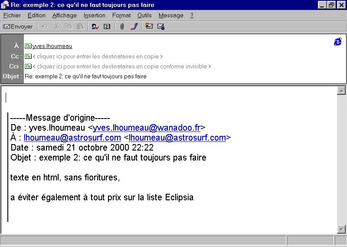Open the Fichier menu
Screen dimensions: 347x247
click(x=12, y=16)
